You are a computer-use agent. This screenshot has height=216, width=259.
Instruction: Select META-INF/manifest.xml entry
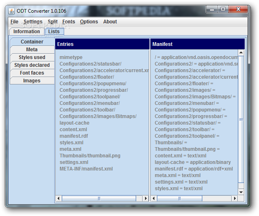tap(86, 169)
